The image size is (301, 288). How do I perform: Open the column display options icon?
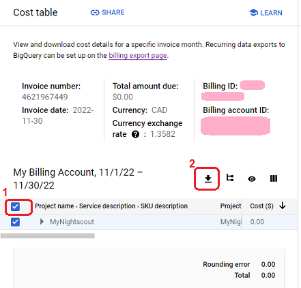274,178
